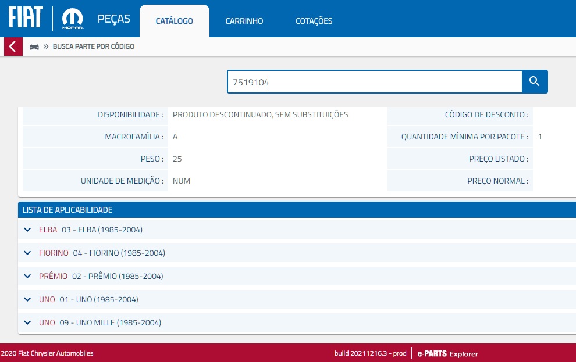Image resolution: width=576 pixels, height=362 pixels.
Task: Expand the 01 - UNO row chevron
Action: [27, 299]
